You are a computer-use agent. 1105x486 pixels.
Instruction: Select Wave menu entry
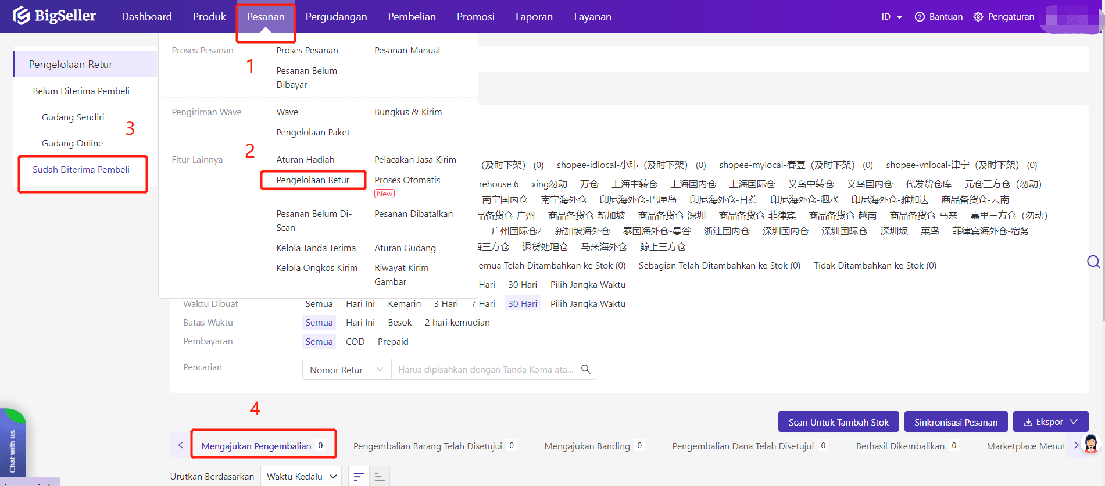(x=287, y=112)
